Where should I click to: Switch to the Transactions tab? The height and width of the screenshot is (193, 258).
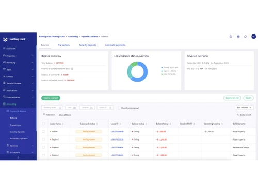pos(64,45)
